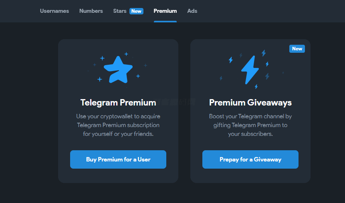This screenshot has width=345, height=203.
Task: Select the Premium tab
Action: pyautogui.click(x=165, y=11)
